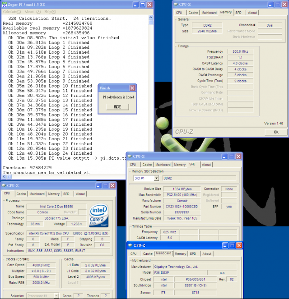Click the Intel Core 2 Duo E6850 name field
The width and height of the screenshot is (289, 299).
[56, 207]
